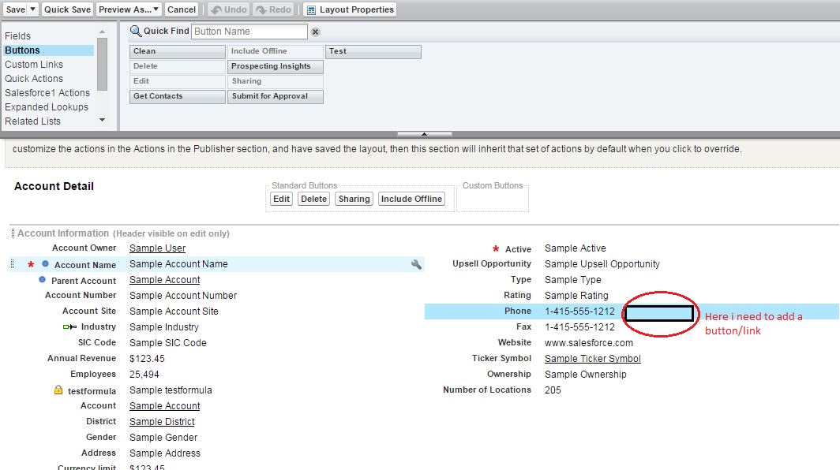Click the Industry dependency arrow icon

(x=69, y=326)
